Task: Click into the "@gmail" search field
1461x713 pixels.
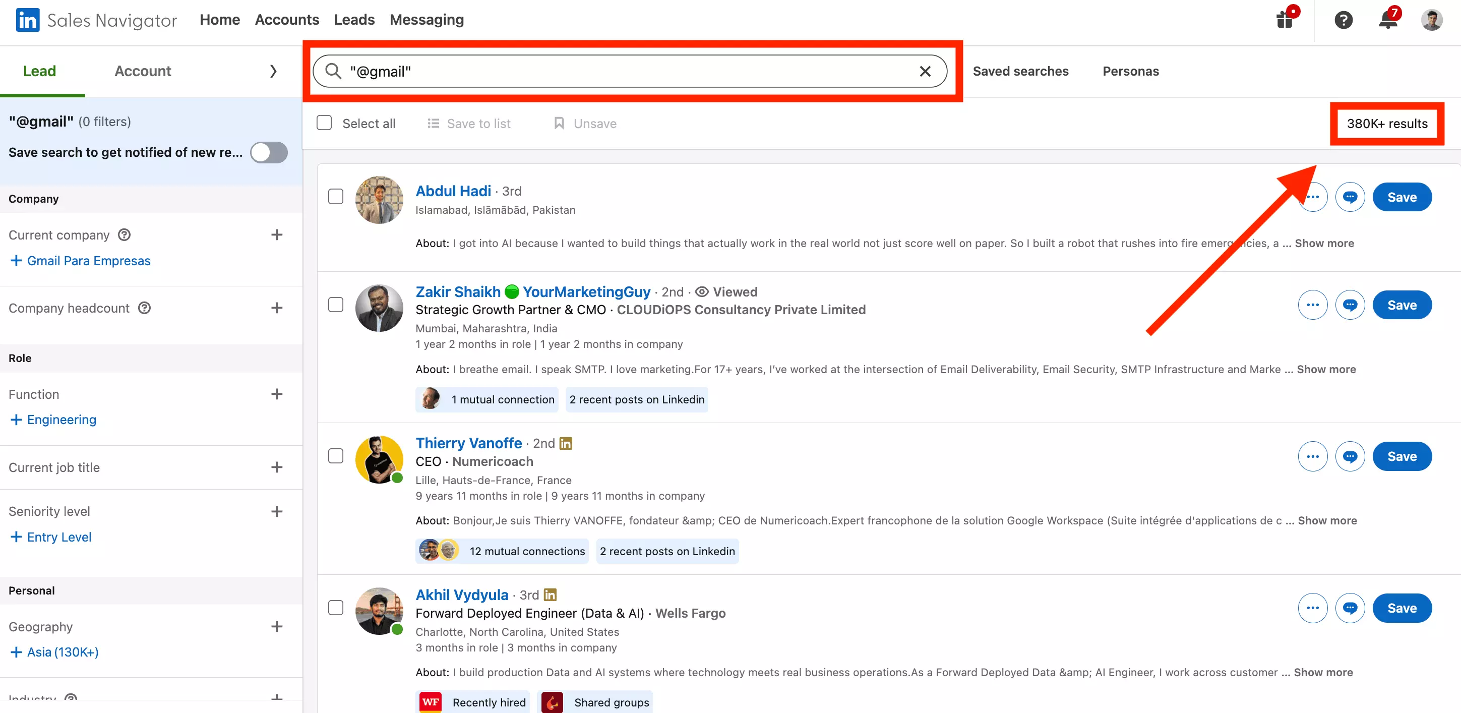Action: 630,72
